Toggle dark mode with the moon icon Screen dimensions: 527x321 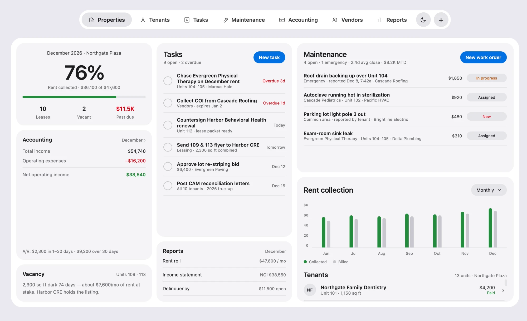[423, 20]
